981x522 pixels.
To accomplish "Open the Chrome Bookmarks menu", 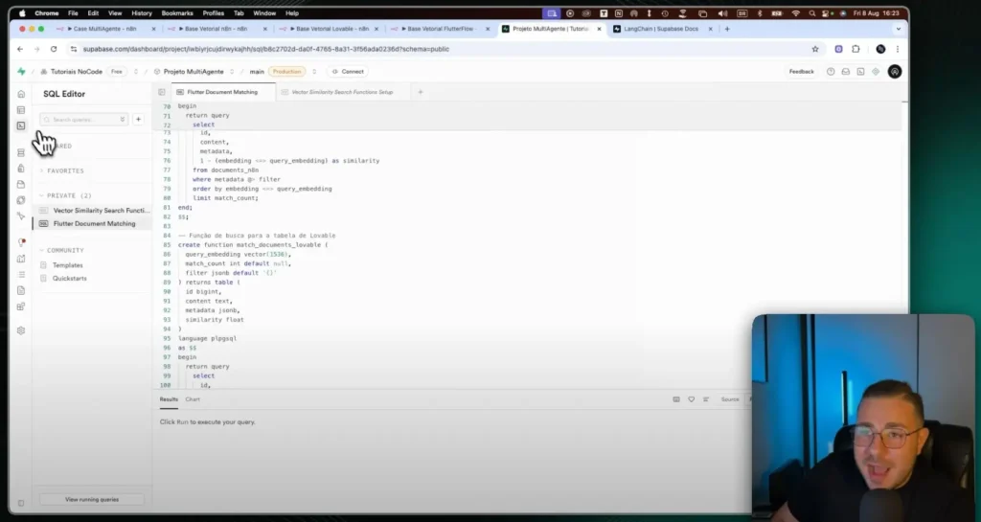I will [x=177, y=13].
